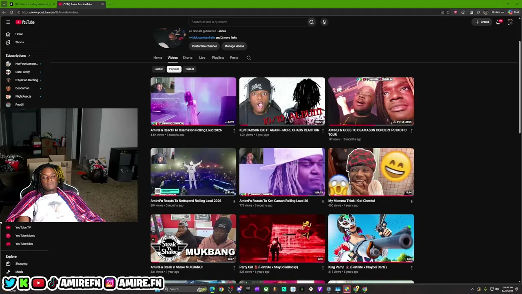Switch to the channel Home tab
The height and width of the screenshot is (294, 522).
click(x=158, y=58)
